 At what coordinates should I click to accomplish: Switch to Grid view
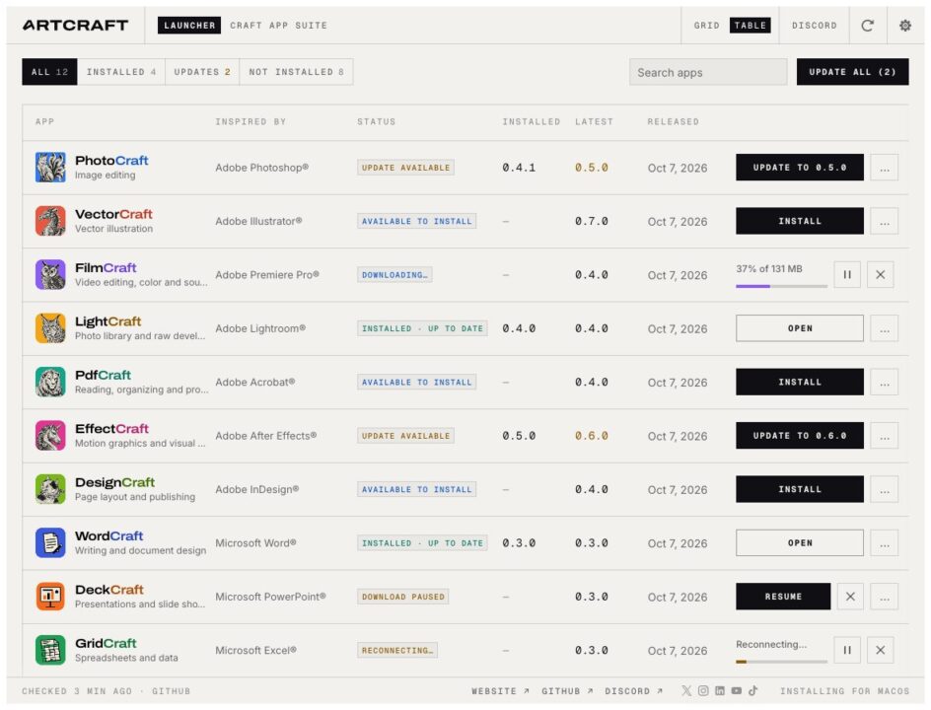point(706,26)
